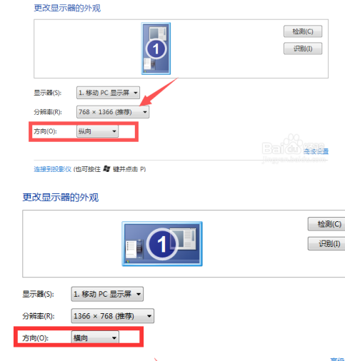Expand the 纵向 orientation dropdown
The height and width of the screenshot is (361, 345).
(x=97, y=131)
